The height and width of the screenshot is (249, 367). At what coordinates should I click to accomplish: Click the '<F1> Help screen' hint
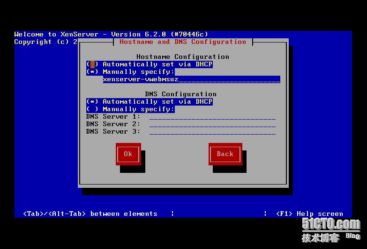coord(309,213)
